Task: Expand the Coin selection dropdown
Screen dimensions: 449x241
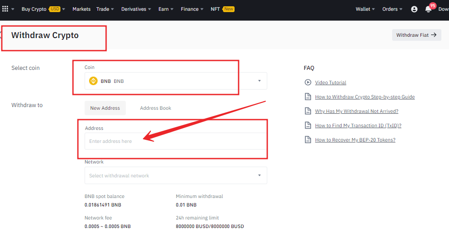Action: point(259,81)
